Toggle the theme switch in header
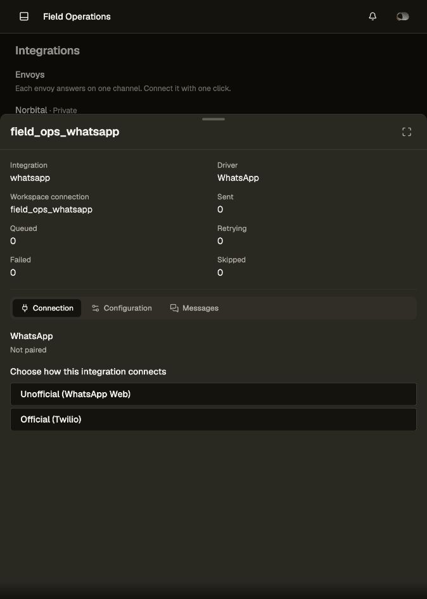Screen dimensions: 427x599 (x=402, y=16)
